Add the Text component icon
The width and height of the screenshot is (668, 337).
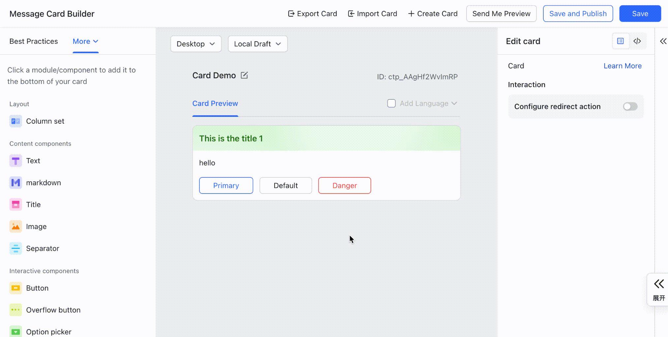[15, 161]
